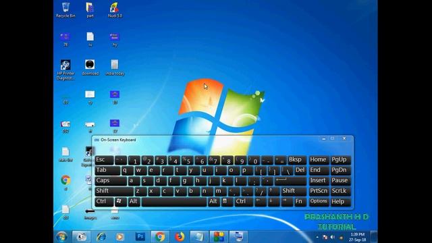The height and width of the screenshot is (243, 432).
Task: Toggle the Ctrl key beside the left arrow
Action: pyautogui.click(x=244, y=202)
